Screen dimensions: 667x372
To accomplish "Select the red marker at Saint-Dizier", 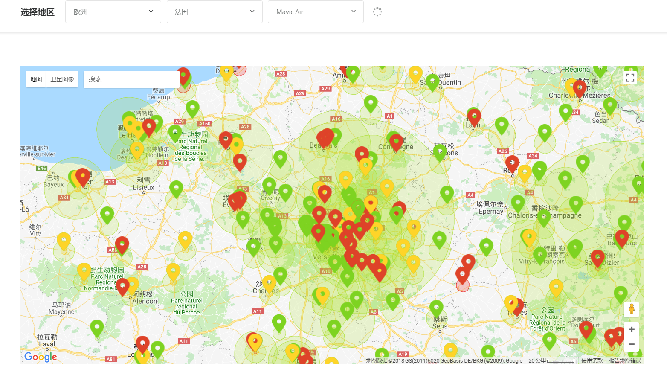I will coord(597,259).
